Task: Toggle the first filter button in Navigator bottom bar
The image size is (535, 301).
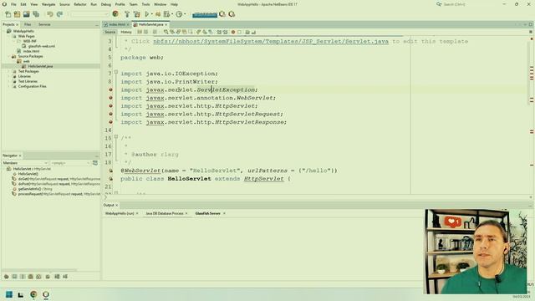Action: (x=6, y=277)
